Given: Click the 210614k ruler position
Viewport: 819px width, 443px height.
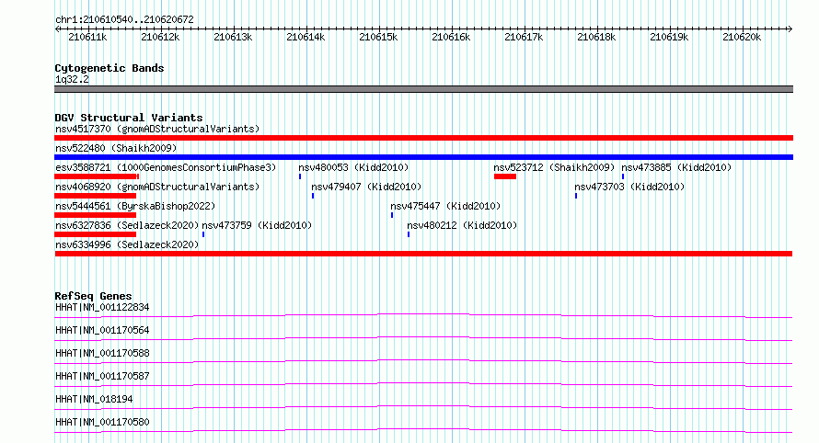Looking at the screenshot, I should click(306, 37).
